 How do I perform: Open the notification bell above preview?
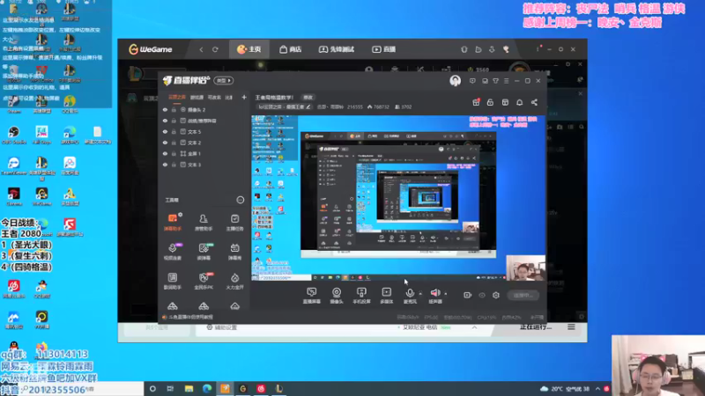(519, 102)
